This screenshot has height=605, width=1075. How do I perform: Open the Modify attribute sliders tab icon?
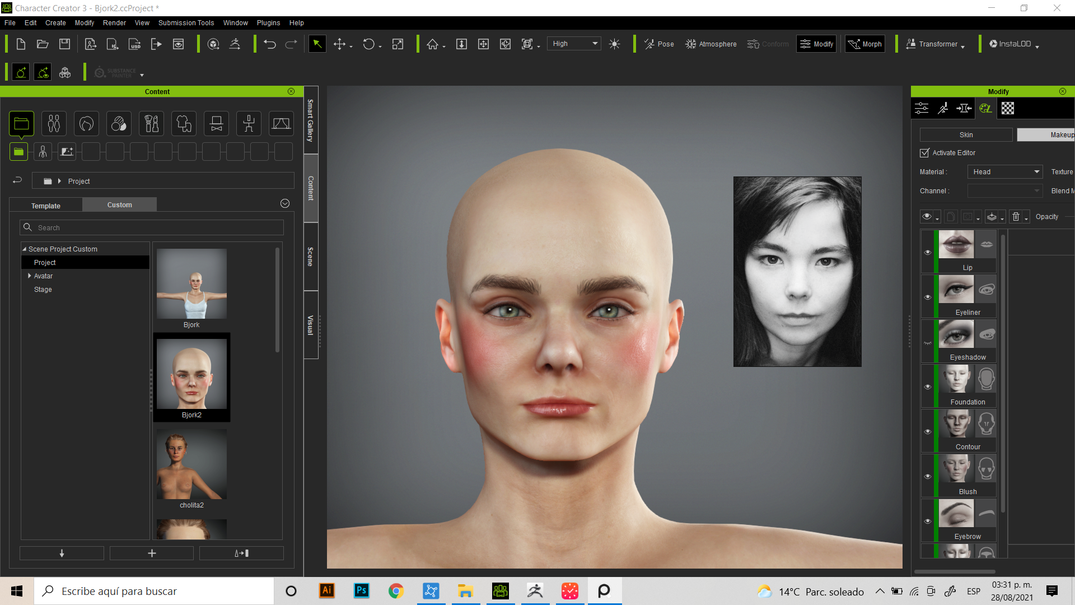click(x=922, y=109)
